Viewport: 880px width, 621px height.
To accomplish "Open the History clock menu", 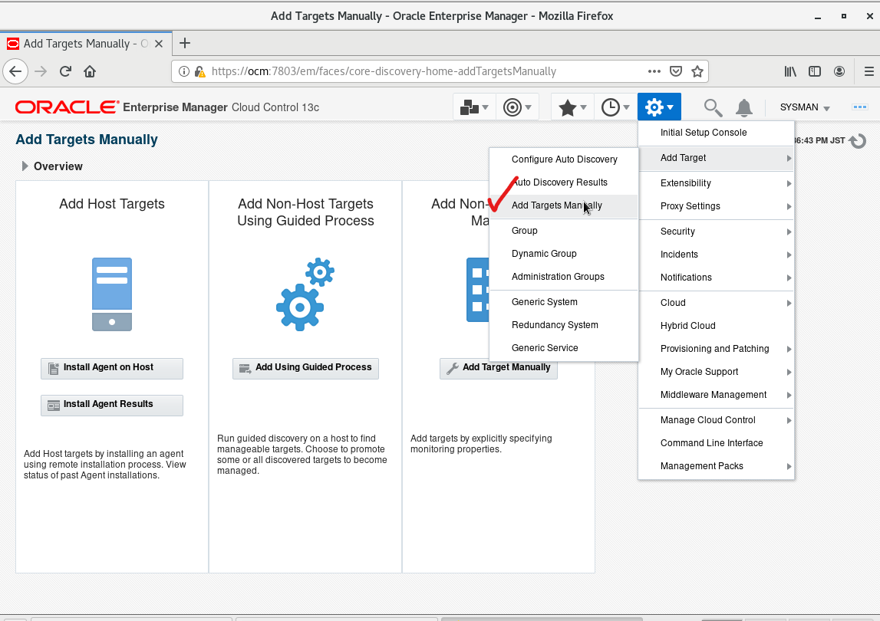I will [615, 107].
